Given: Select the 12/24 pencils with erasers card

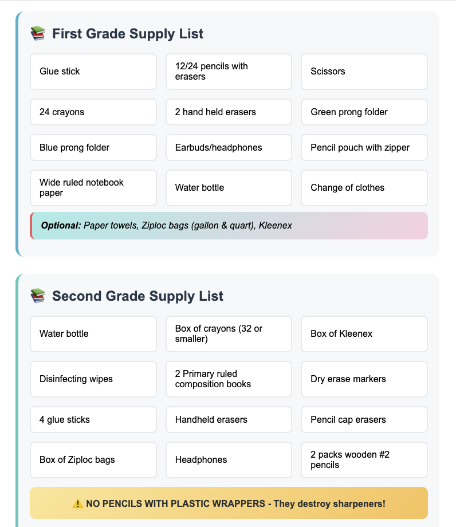Looking at the screenshot, I should point(229,72).
